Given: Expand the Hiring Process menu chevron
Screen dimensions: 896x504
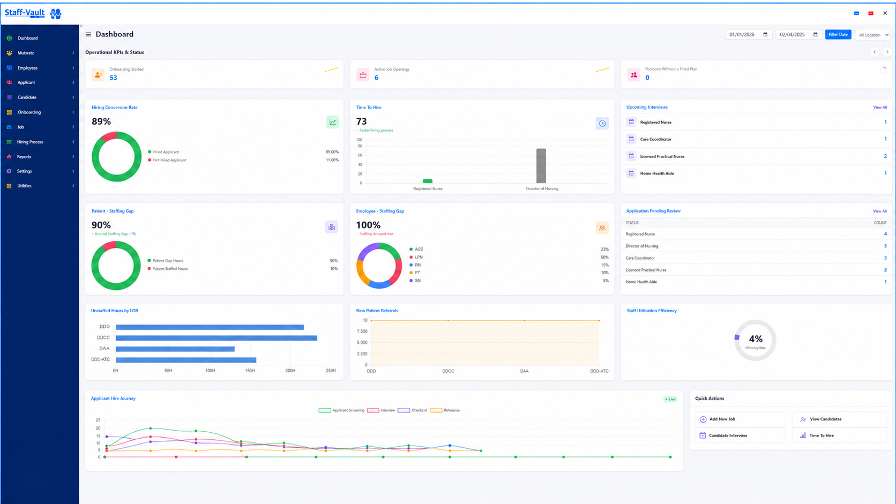Looking at the screenshot, I should [x=73, y=142].
